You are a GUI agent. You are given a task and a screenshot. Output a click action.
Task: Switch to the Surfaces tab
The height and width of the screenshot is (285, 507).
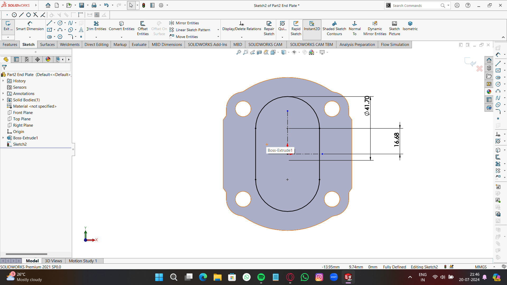(47, 44)
